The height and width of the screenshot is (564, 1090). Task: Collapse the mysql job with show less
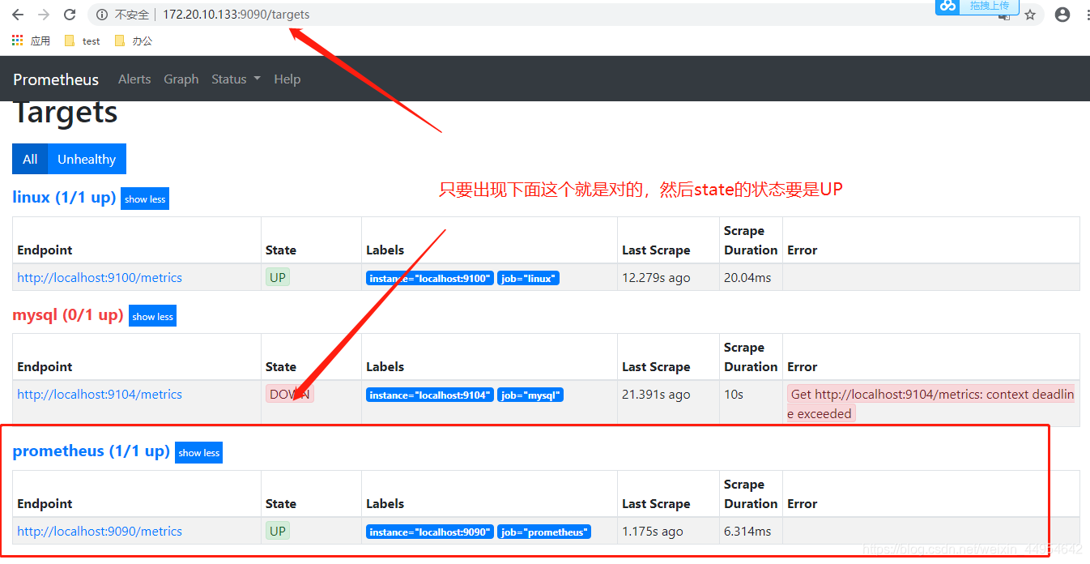coord(152,316)
